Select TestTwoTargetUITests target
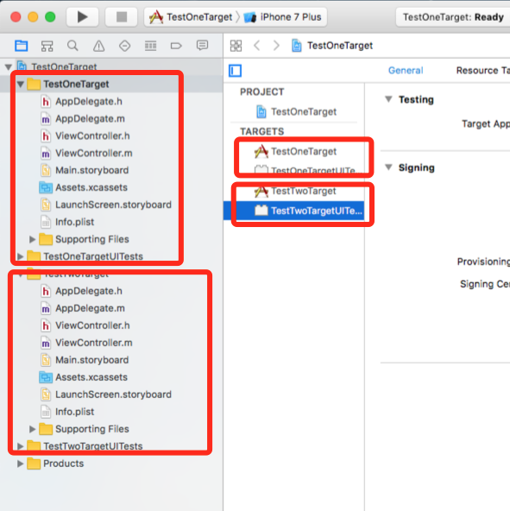The height and width of the screenshot is (511, 510). tap(294, 211)
